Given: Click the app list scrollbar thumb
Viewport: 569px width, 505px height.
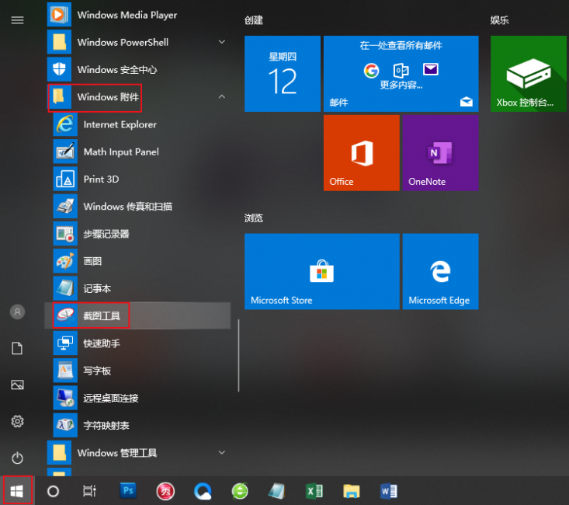Looking at the screenshot, I should point(238,355).
